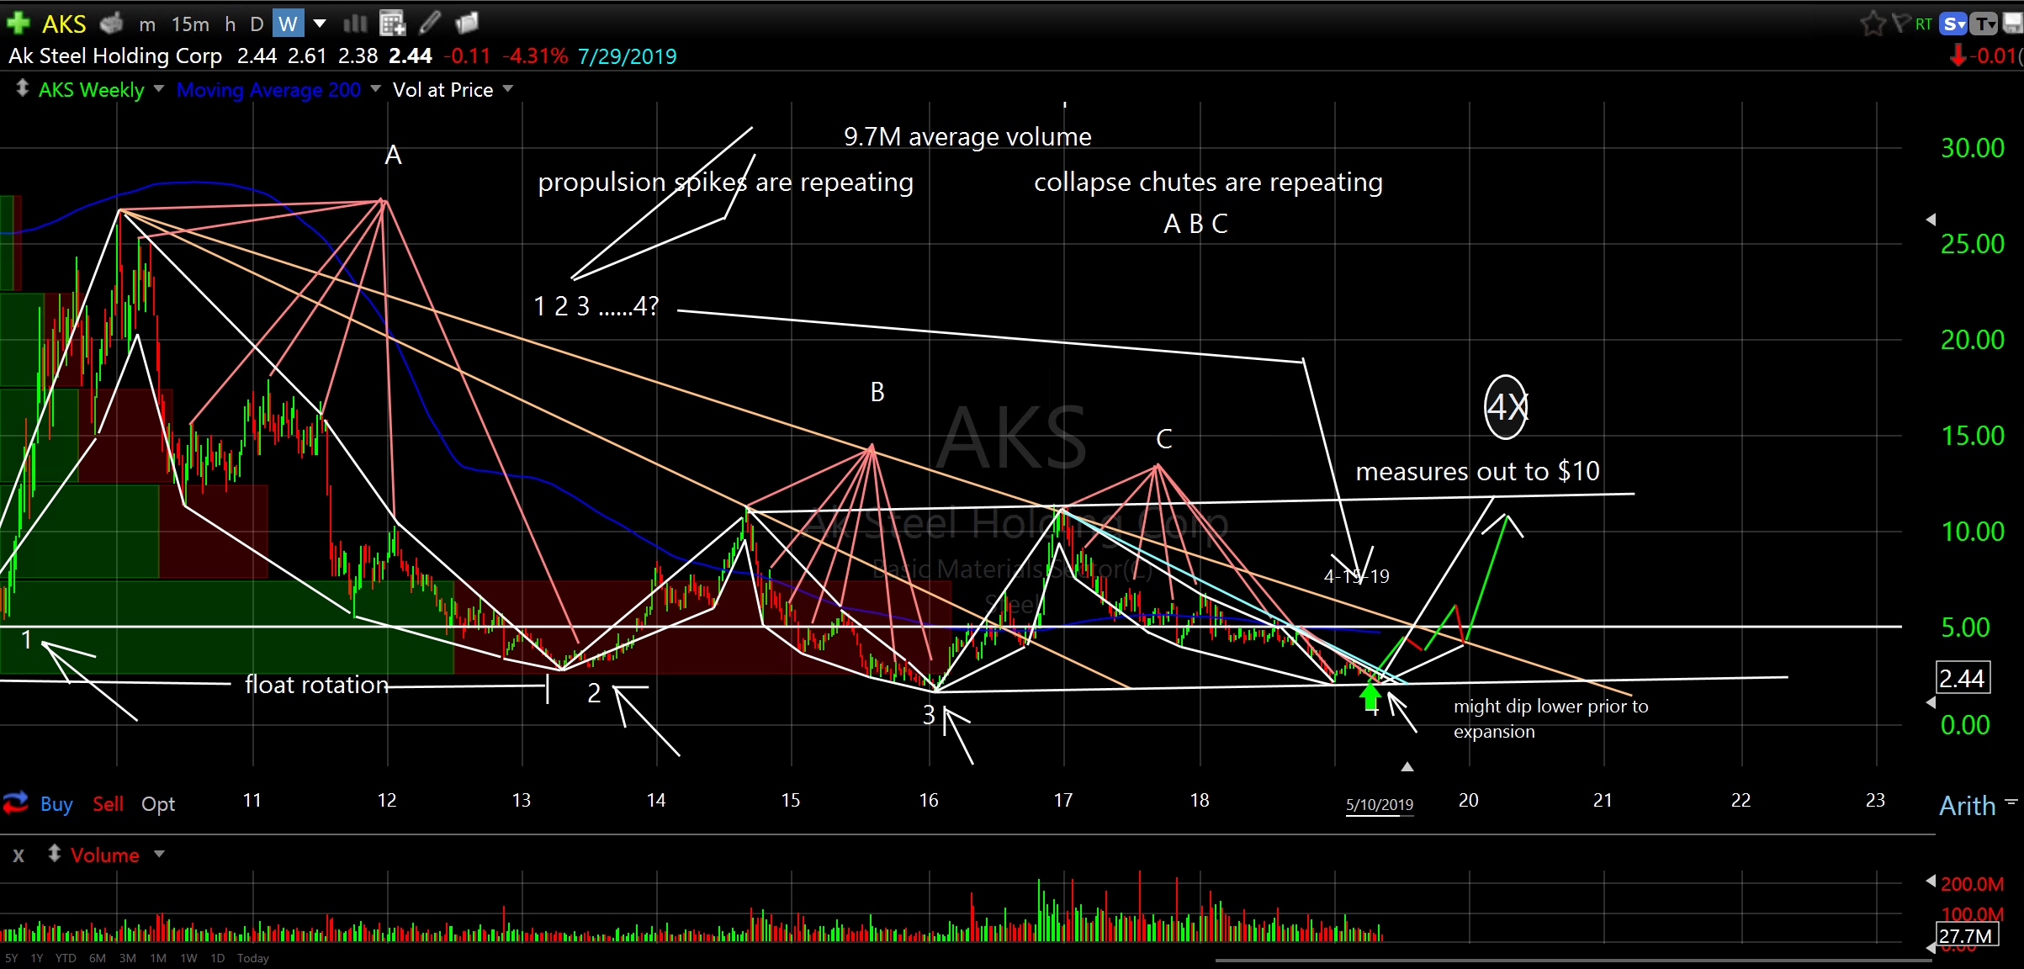Click the horizontal chart scrollbar at bottom
The image size is (2024, 969).
pos(1573,960)
